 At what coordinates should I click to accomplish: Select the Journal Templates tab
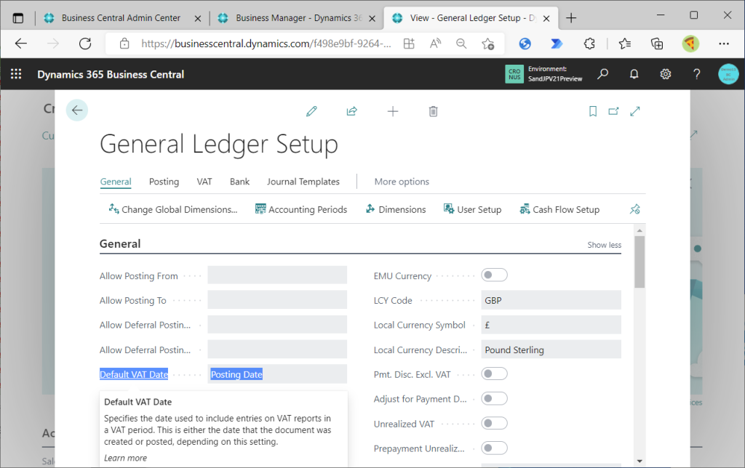pos(303,182)
